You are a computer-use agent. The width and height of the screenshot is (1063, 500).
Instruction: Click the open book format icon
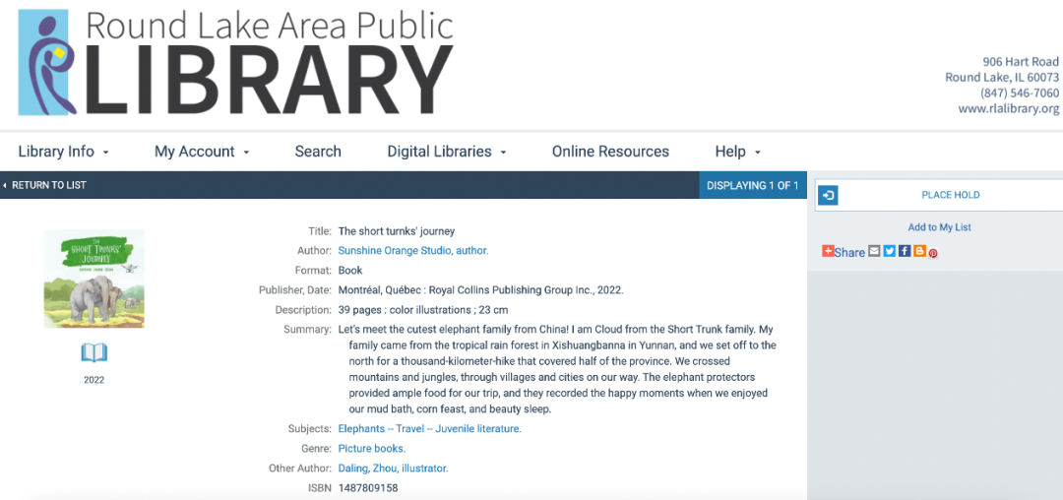tap(94, 352)
